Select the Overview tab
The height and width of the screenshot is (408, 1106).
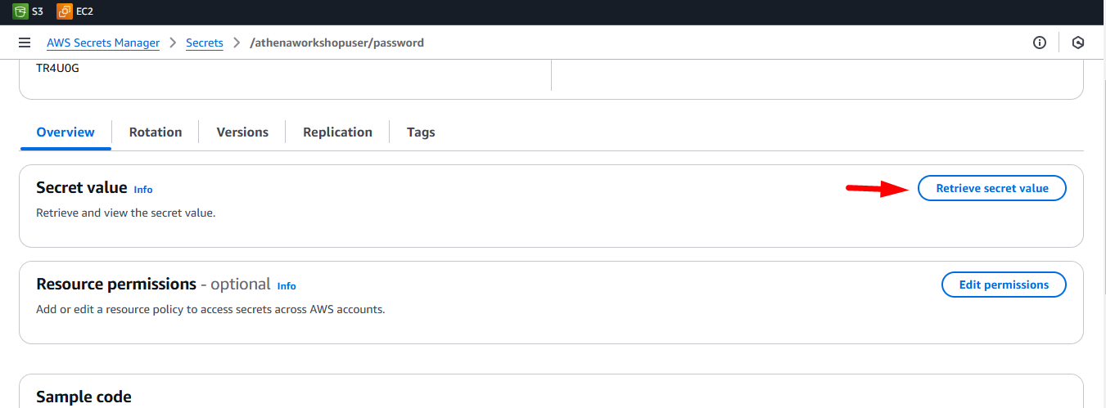[65, 132]
